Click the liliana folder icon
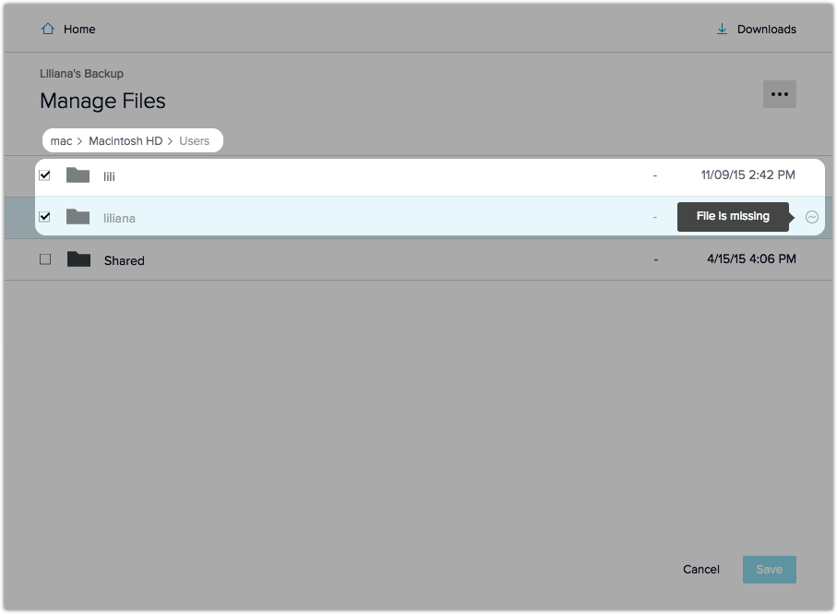The width and height of the screenshot is (837, 614). [x=78, y=217]
